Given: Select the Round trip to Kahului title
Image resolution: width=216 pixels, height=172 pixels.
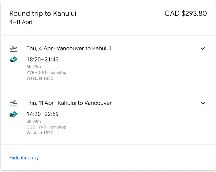Looking at the screenshot, I should click(43, 14).
